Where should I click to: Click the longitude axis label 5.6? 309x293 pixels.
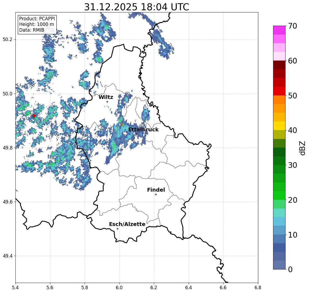(x=50, y=288)
